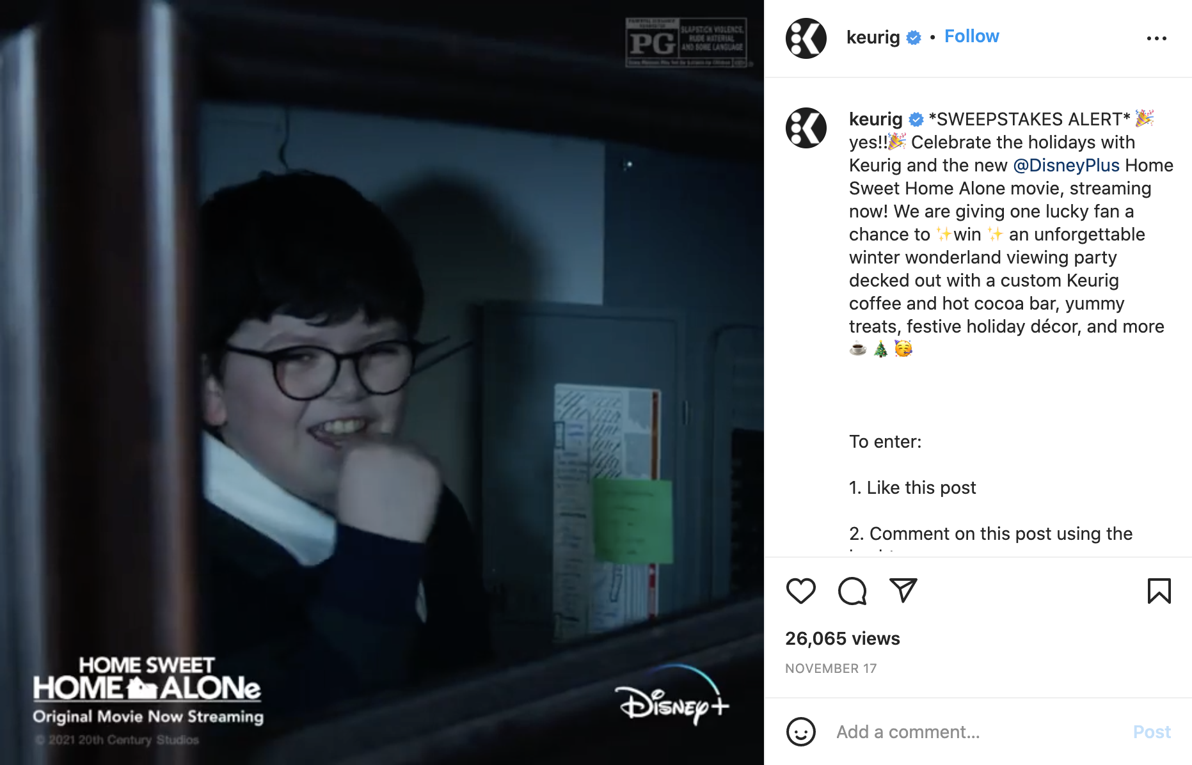Open the @DisneyPlus mention link

(1066, 165)
